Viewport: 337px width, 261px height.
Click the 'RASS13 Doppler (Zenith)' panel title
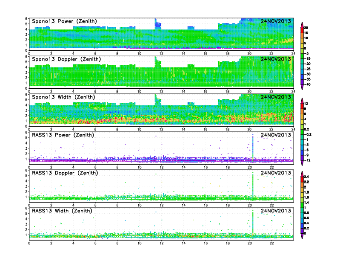click(x=65, y=173)
